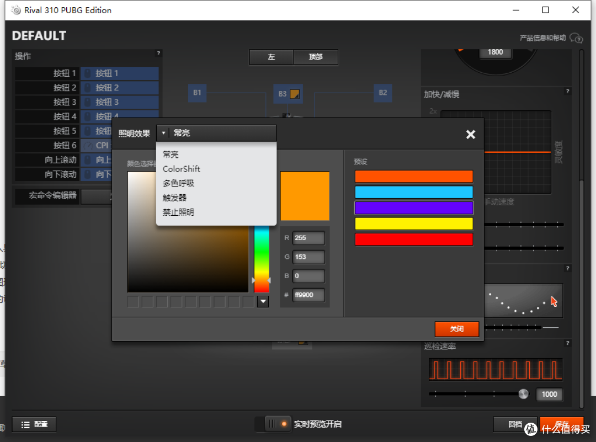This screenshot has width=596, height=442.
Task: Click the 按钮 3 mouse icon
Action: tap(88, 102)
